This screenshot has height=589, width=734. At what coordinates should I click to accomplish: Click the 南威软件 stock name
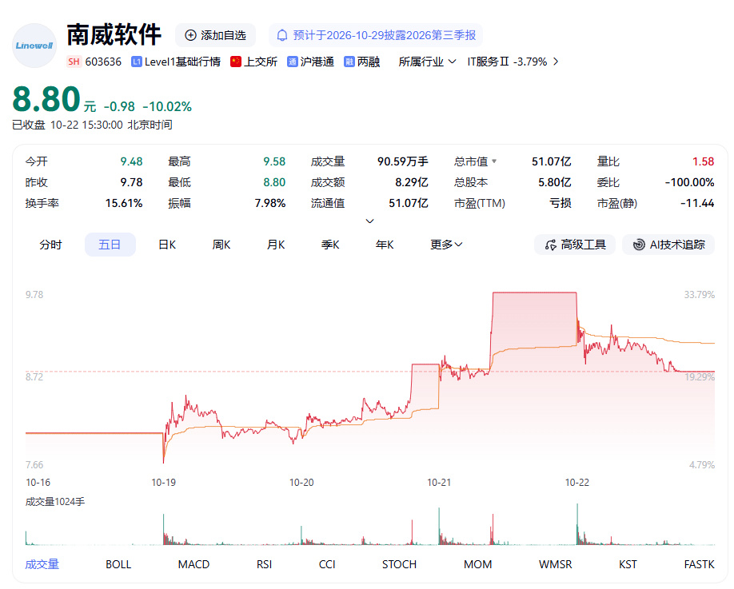click(114, 34)
